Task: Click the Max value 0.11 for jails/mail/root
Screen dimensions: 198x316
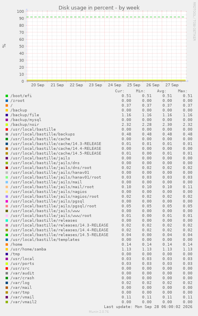Action: coord(188,187)
